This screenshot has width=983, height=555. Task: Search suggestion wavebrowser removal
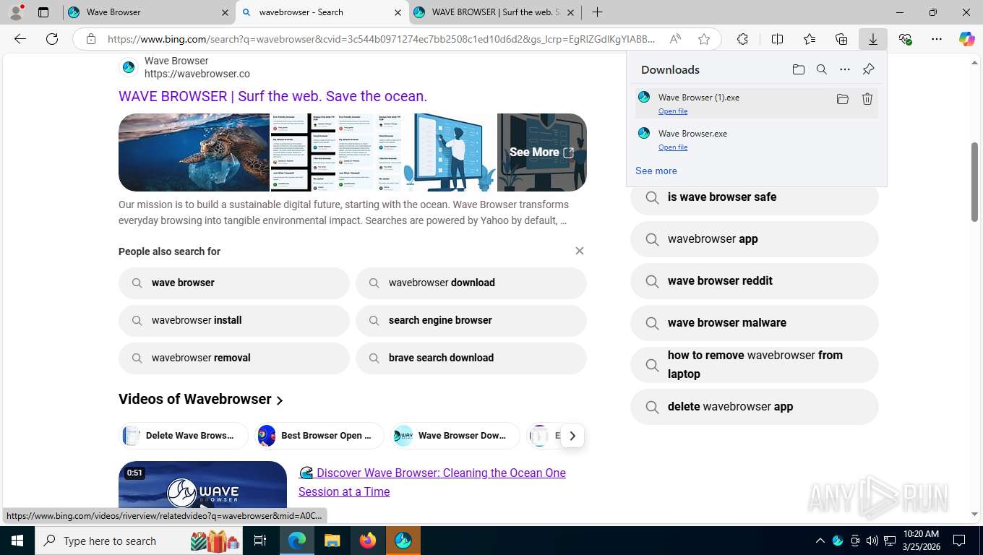tap(234, 358)
